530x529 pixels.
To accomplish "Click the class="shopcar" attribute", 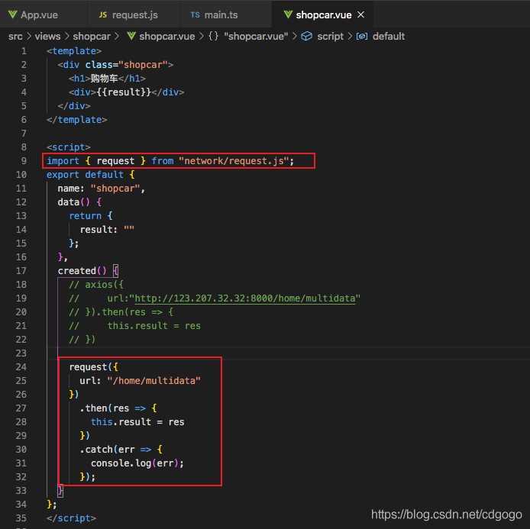I will [127, 65].
